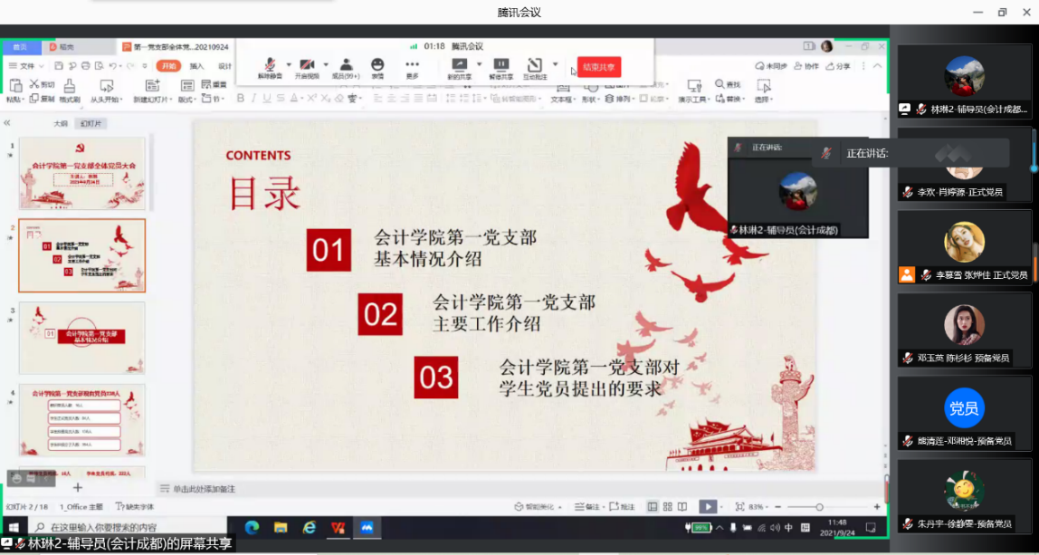Viewport: 1039px width, 555px height.
Task: Open the WPS 文件 file menu
Action: [x=26, y=66]
